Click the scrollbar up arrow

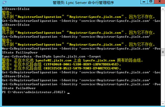tap(163, 9)
